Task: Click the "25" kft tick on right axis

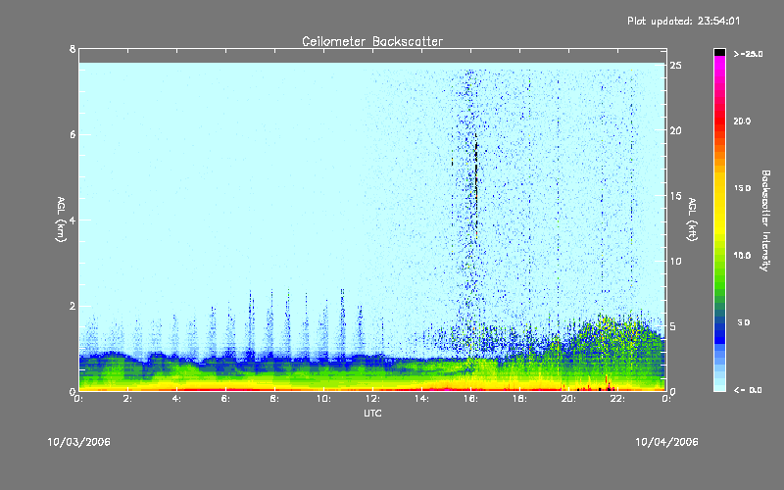Action: 676,66
